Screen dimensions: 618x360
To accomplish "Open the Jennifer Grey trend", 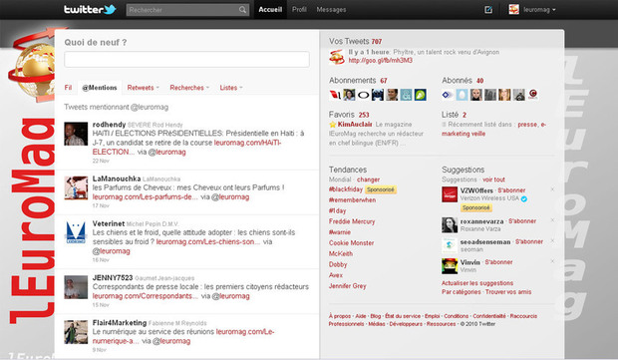I will (x=347, y=286).
